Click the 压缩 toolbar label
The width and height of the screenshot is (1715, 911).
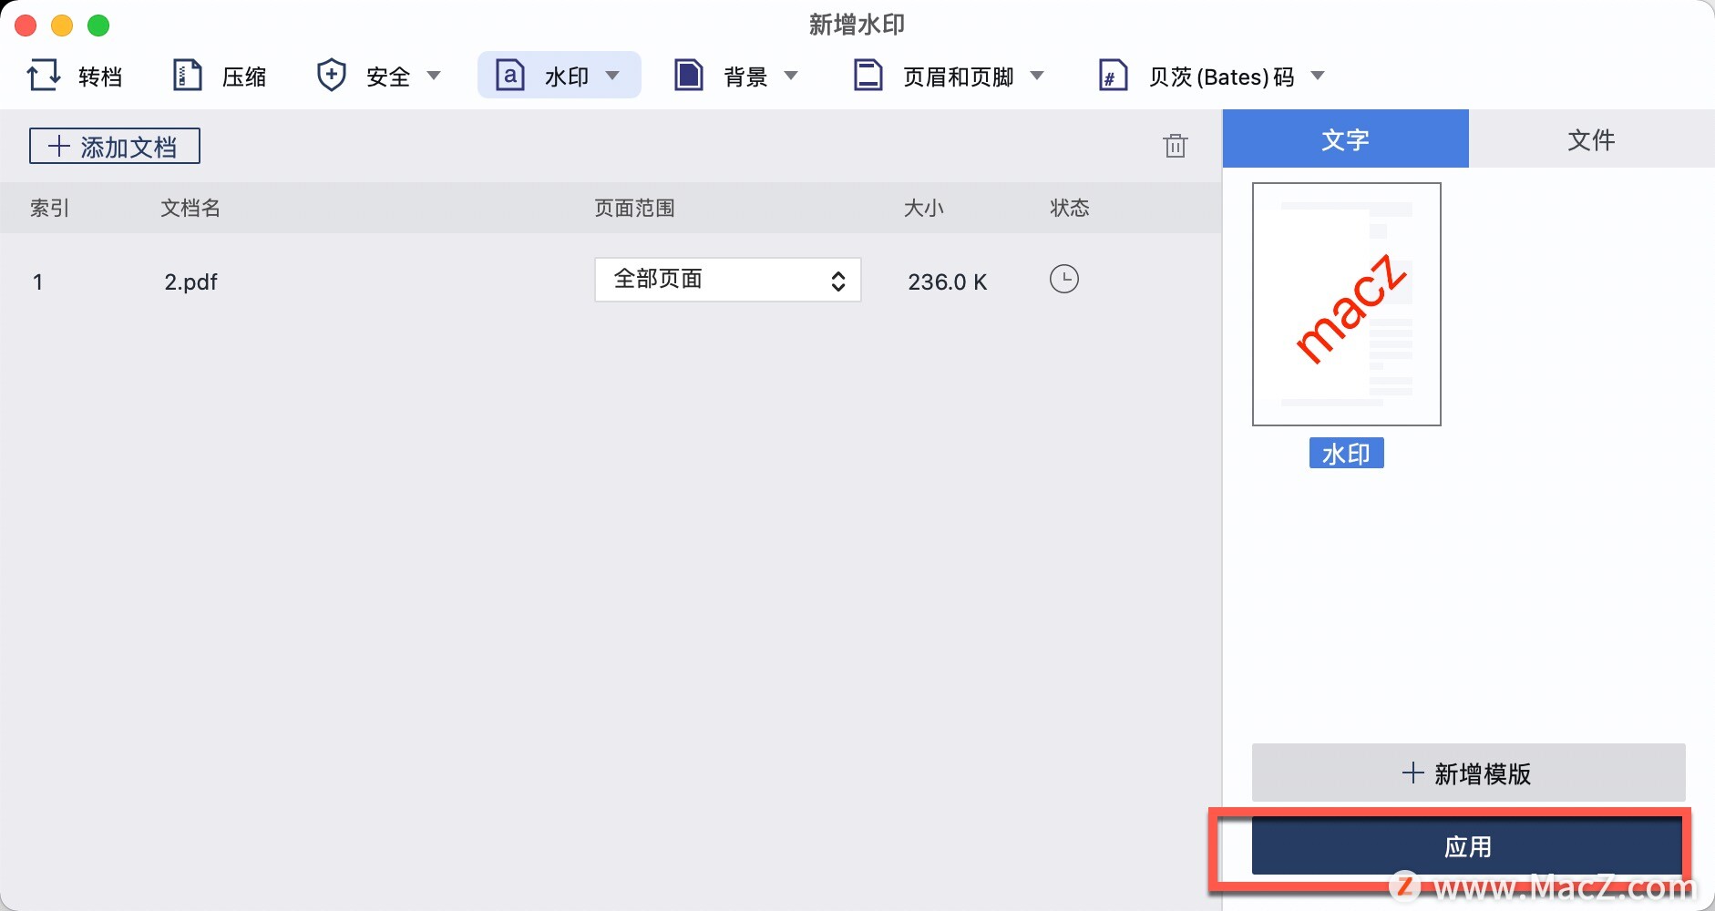[244, 77]
